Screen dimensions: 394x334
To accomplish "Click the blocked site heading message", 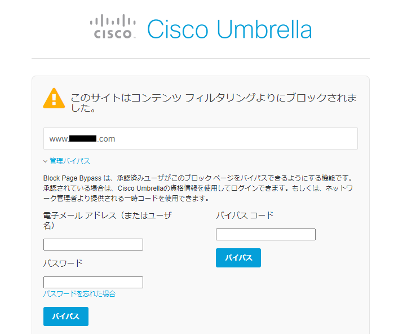I will [x=214, y=103].
